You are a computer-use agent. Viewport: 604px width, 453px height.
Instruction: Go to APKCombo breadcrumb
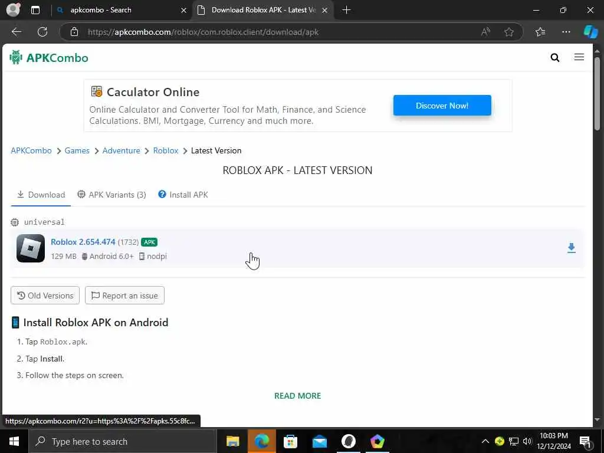31,150
